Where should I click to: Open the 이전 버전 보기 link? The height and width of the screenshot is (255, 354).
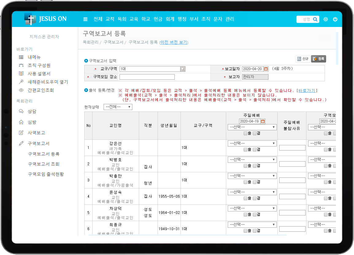173,42
